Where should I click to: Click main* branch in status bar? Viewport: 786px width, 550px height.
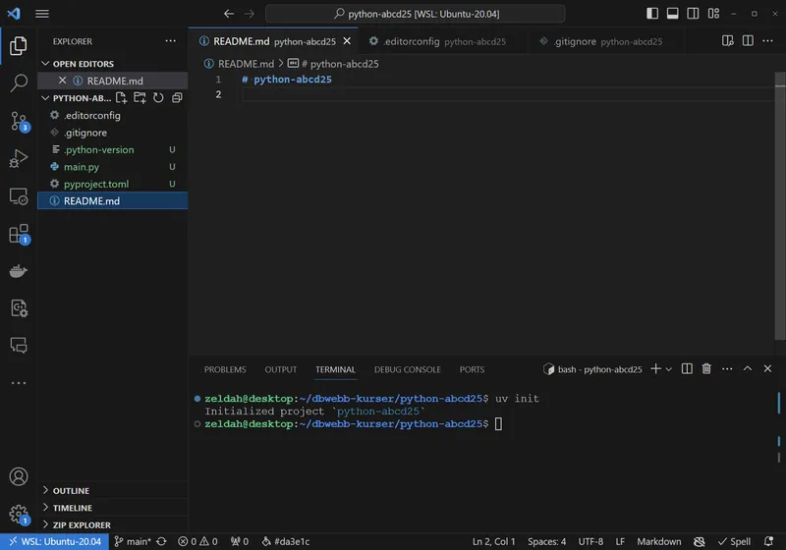coord(133,541)
